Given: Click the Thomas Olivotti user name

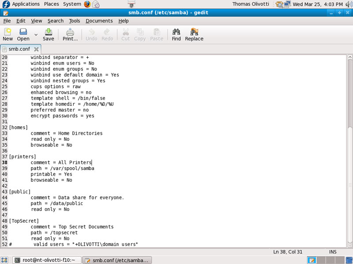Looking at the screenshot, I should coord(251,4).
